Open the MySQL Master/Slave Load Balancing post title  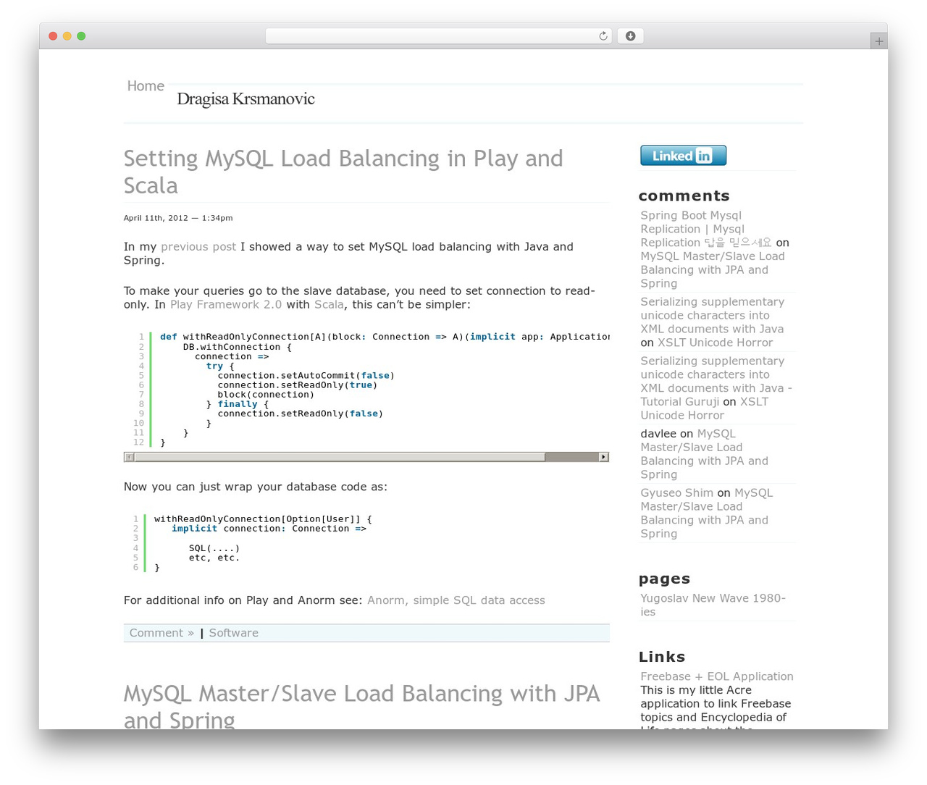(362, 706)
